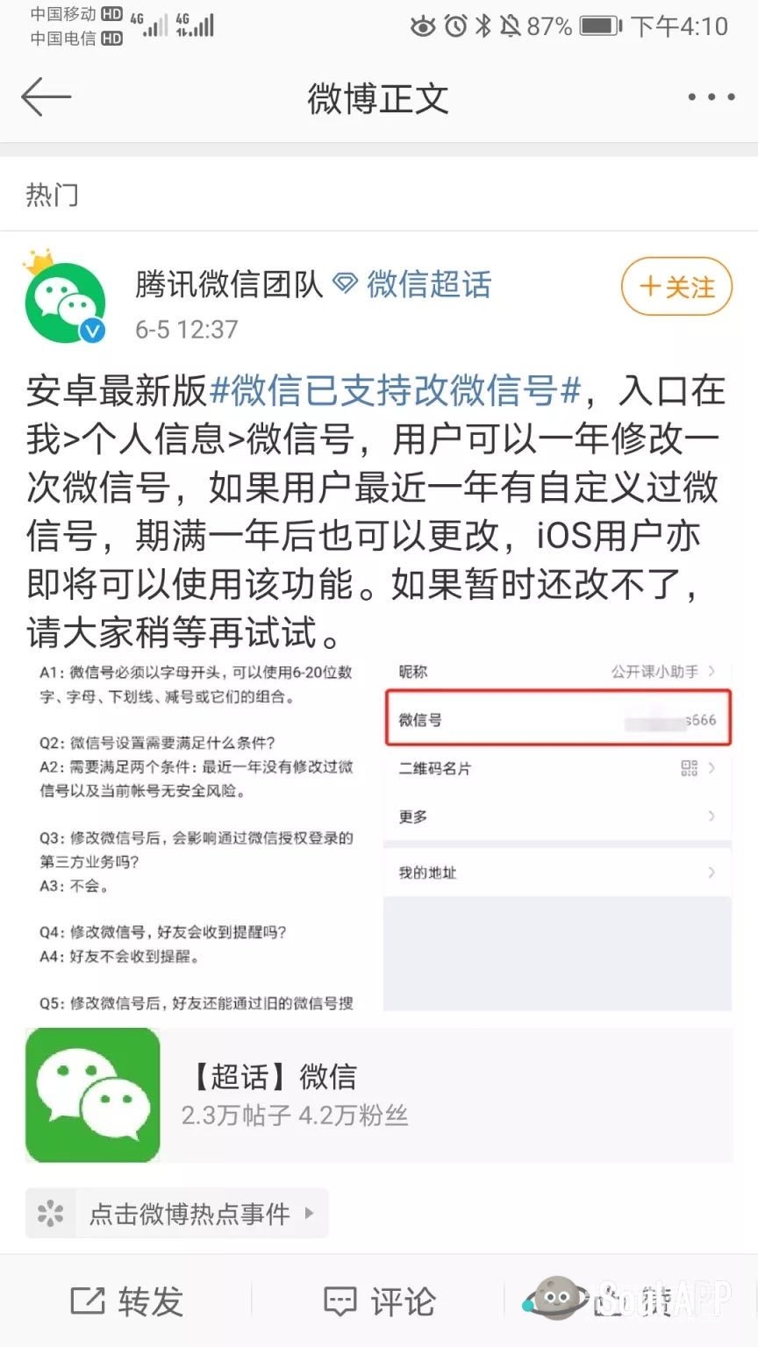Expand 点击微博热点事件 arrow
758x1347 pixels.
point(309,1214)
